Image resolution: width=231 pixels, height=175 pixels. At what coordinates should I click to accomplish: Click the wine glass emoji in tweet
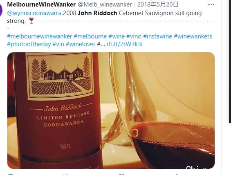click(x=31, y=21)
